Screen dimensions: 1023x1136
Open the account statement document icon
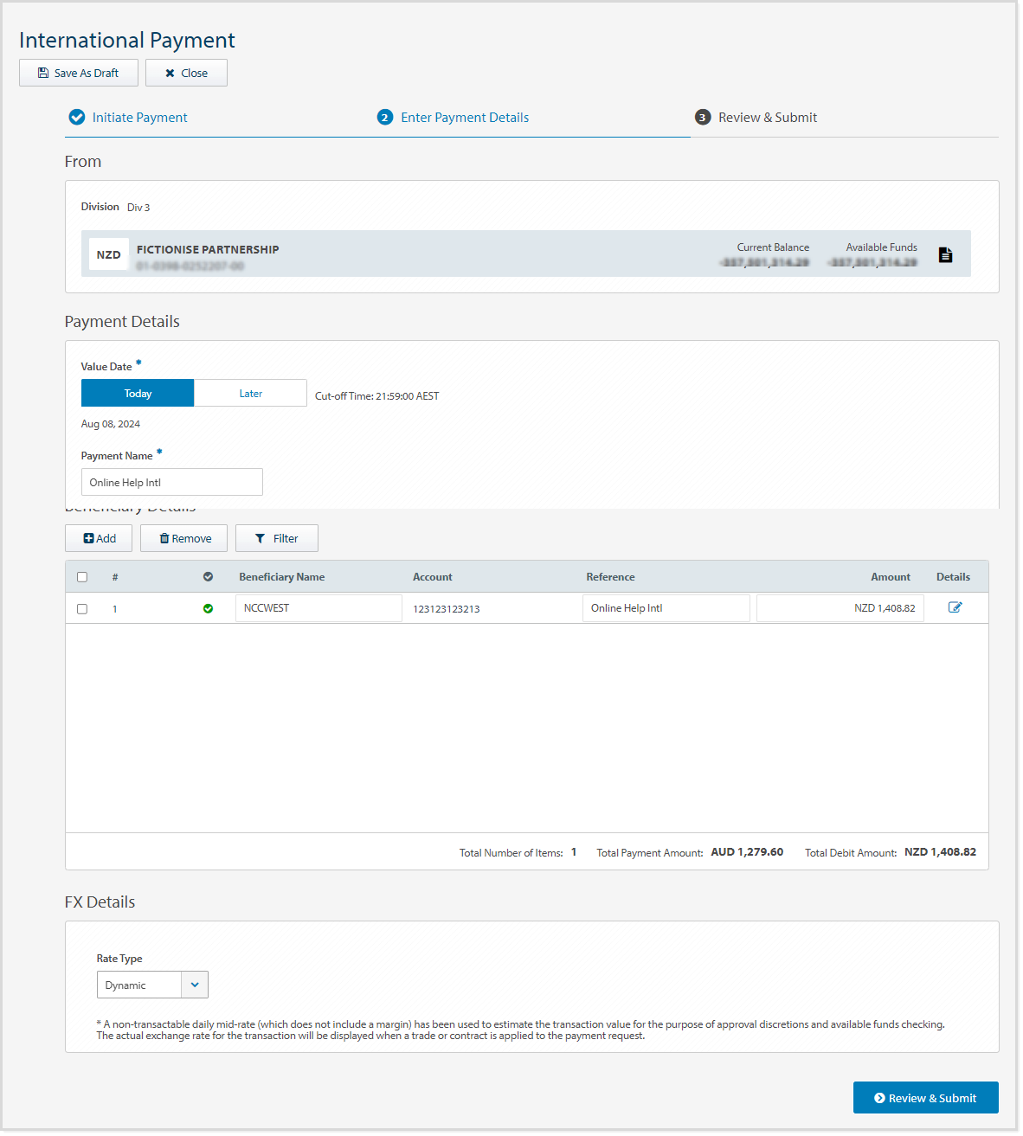(945, 254)
